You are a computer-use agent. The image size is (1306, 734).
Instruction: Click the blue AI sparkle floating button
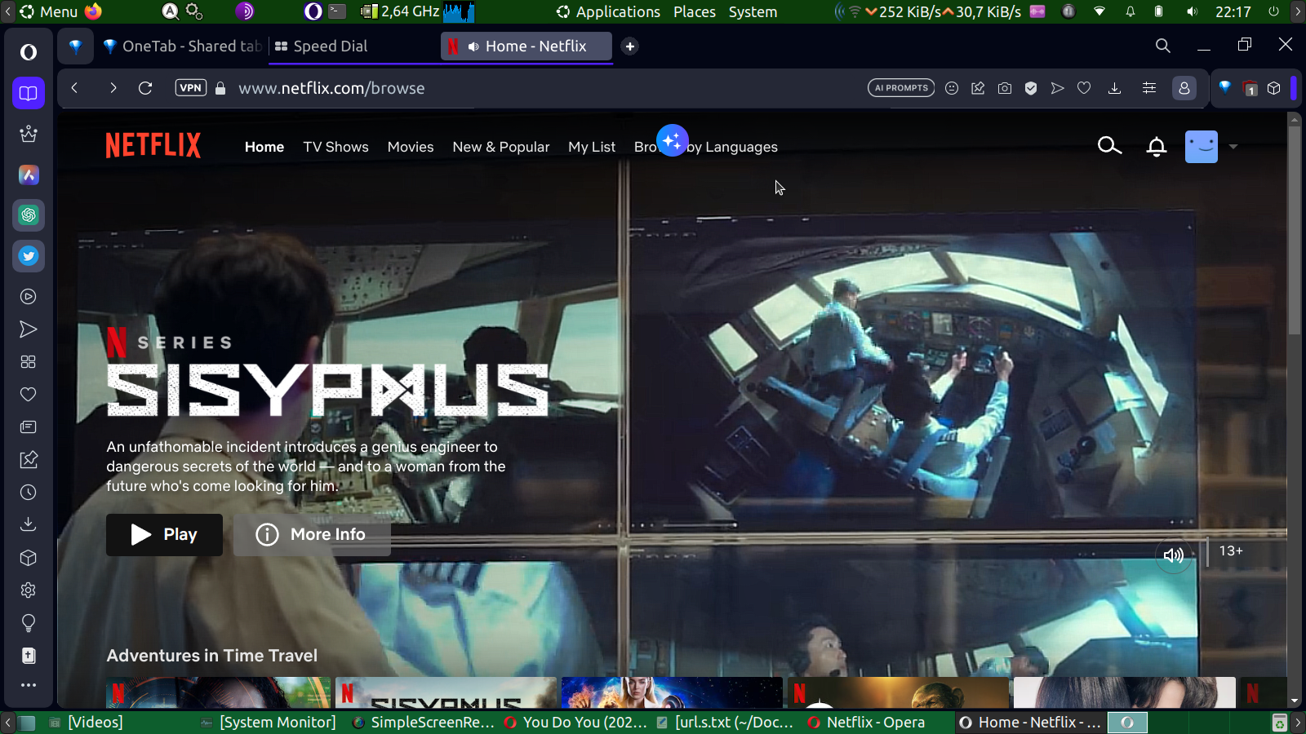click(x=673, y=140)
